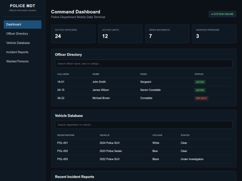Click the NAME column header
The height and width of the screenshot is (181, 242).
click(96, 74)
